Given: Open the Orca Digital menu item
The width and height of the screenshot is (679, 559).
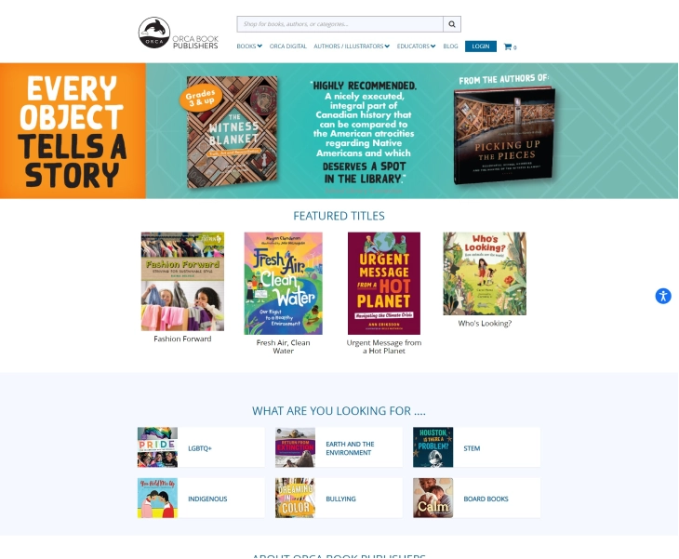Looking at the screenshot, I should pos(288,47).
